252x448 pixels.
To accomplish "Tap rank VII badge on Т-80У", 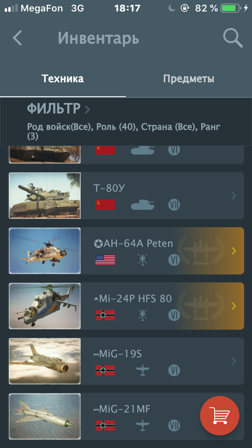I will click(x=174, y=205).
